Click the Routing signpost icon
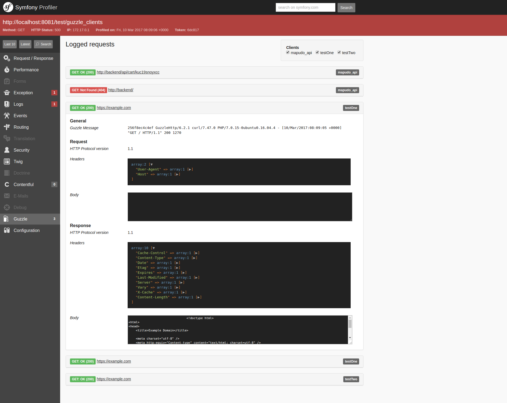The image size is (507, 403). coord(7,127)
